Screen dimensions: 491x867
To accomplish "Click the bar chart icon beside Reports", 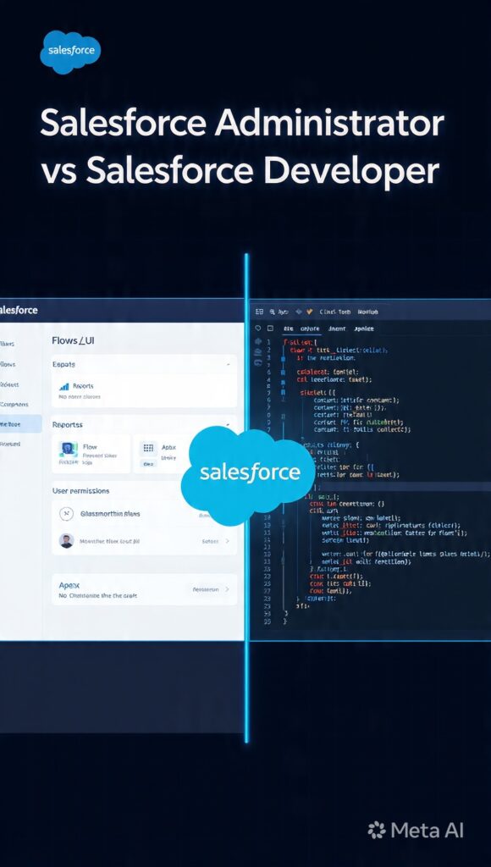I will (64, 386).
